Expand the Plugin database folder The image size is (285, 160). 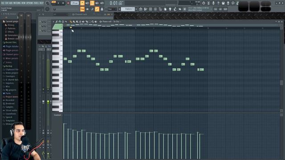tap(11, 46)
